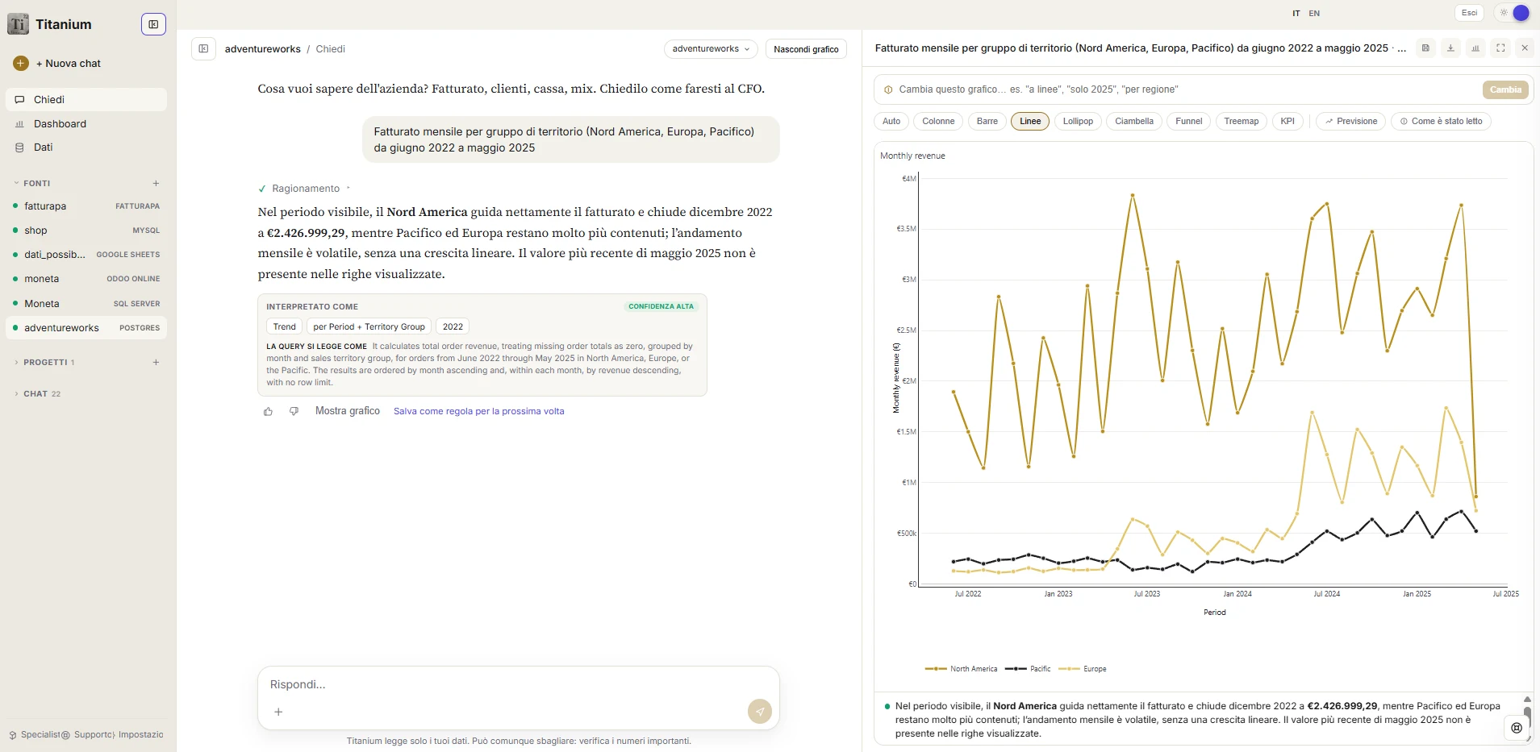Expand the Ragionamento section
The image size is (1540, 752).
click(x=306, y=189)
